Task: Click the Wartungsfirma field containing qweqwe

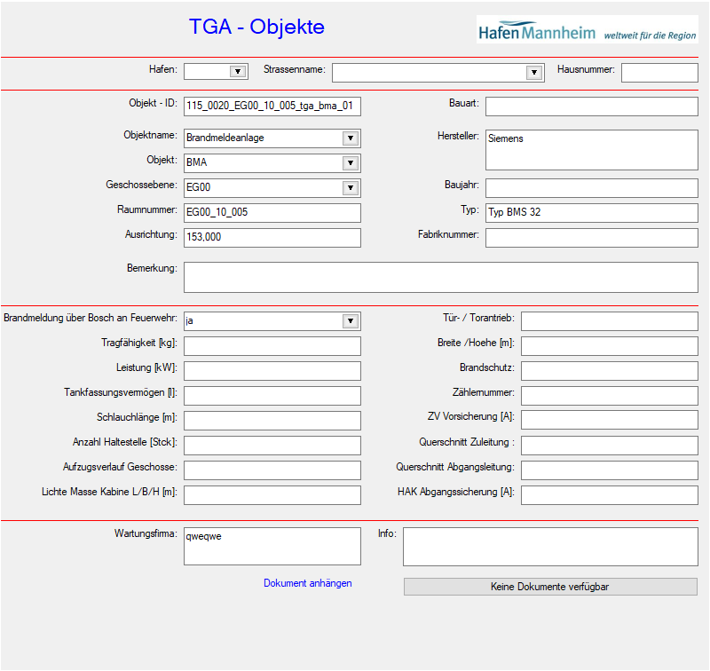Action: tap(272, 546)
